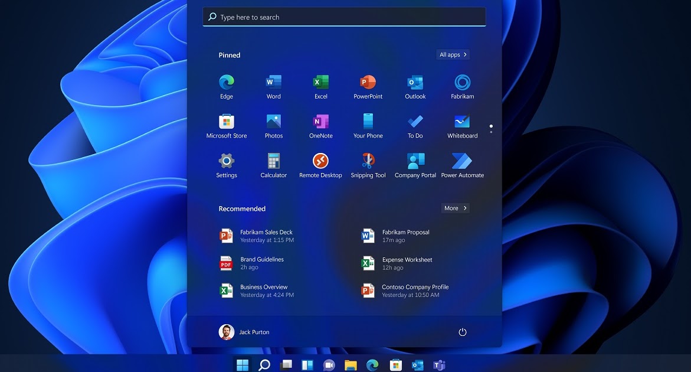Open the Brand Guidelines PDF
The image size is (691, 372).
252,263
